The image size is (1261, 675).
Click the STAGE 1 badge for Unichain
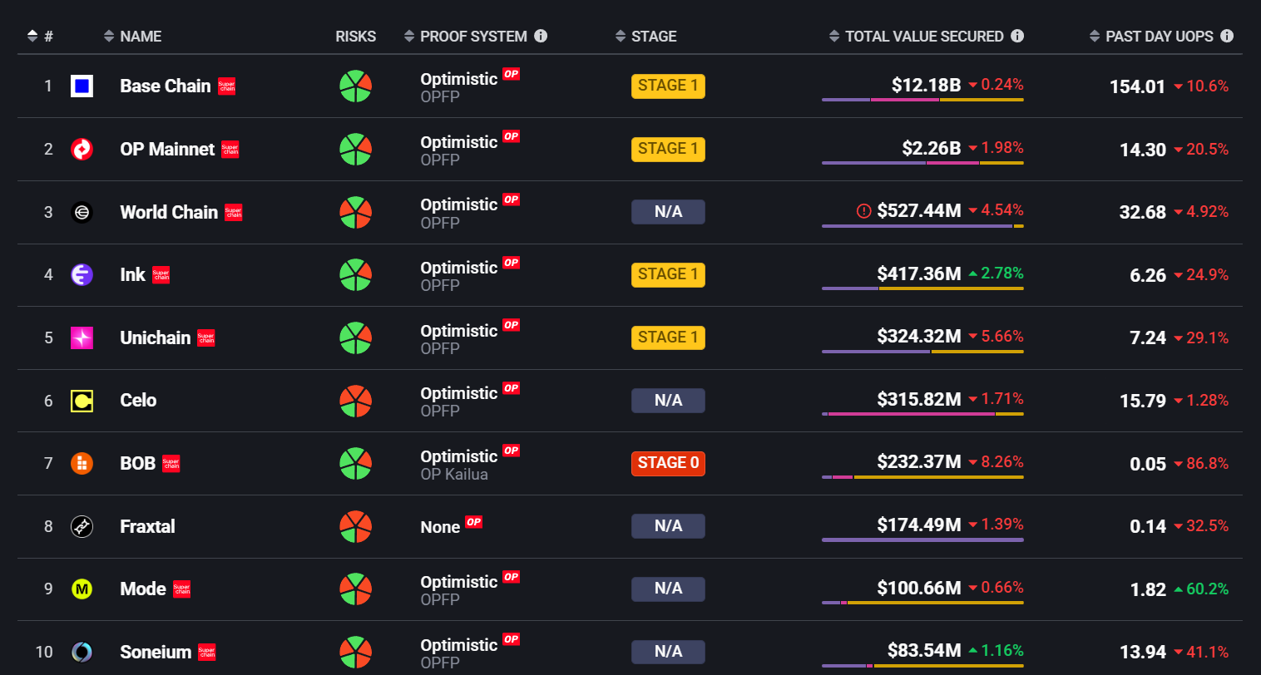coord(668,337)
